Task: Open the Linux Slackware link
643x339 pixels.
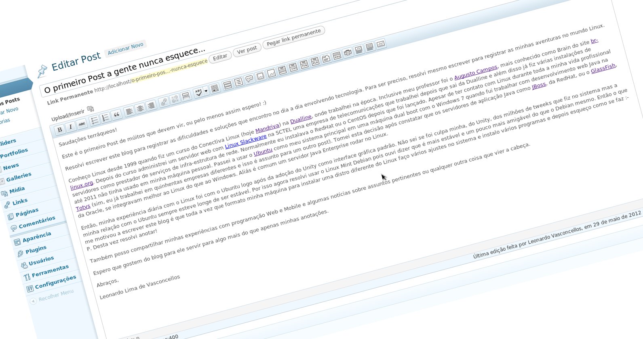Action: [246, 142]
